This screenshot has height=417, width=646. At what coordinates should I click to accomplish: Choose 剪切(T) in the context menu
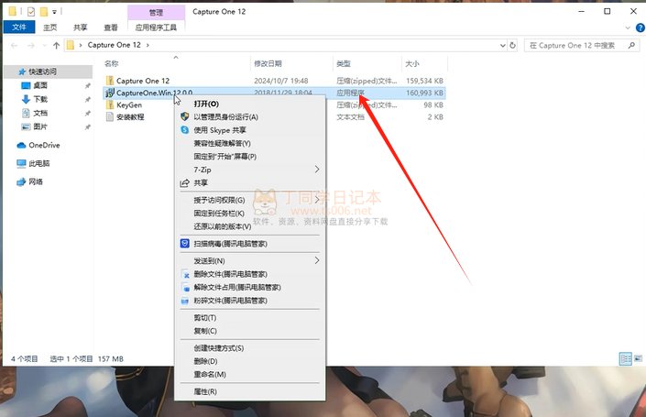pyautogui.click(x=249, y=318)
